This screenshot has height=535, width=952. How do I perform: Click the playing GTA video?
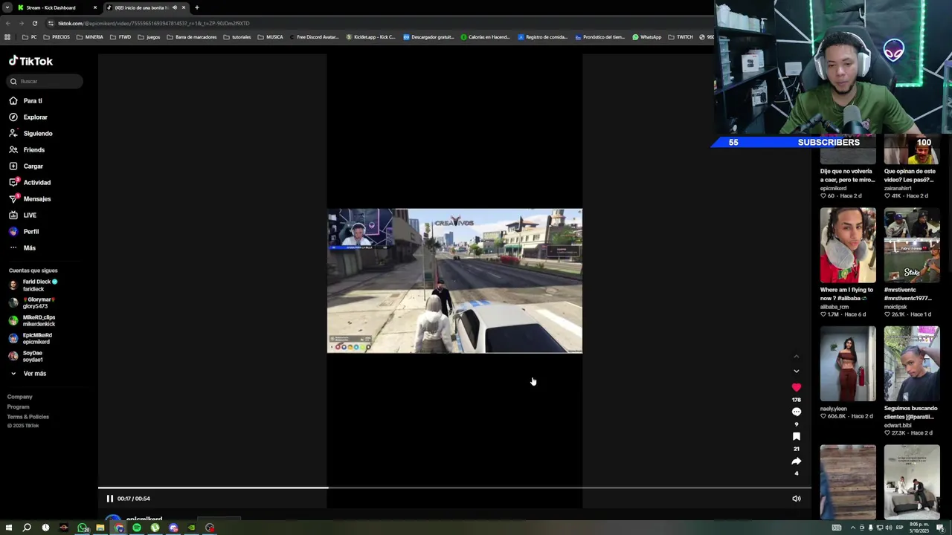pos(454,281)
